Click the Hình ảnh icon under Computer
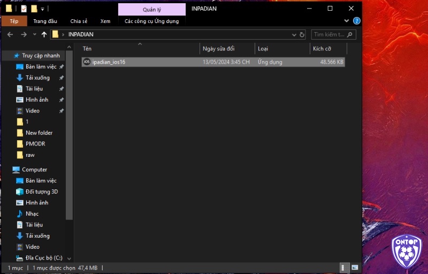Screen dimensions: 428x274 coord(20,203)
